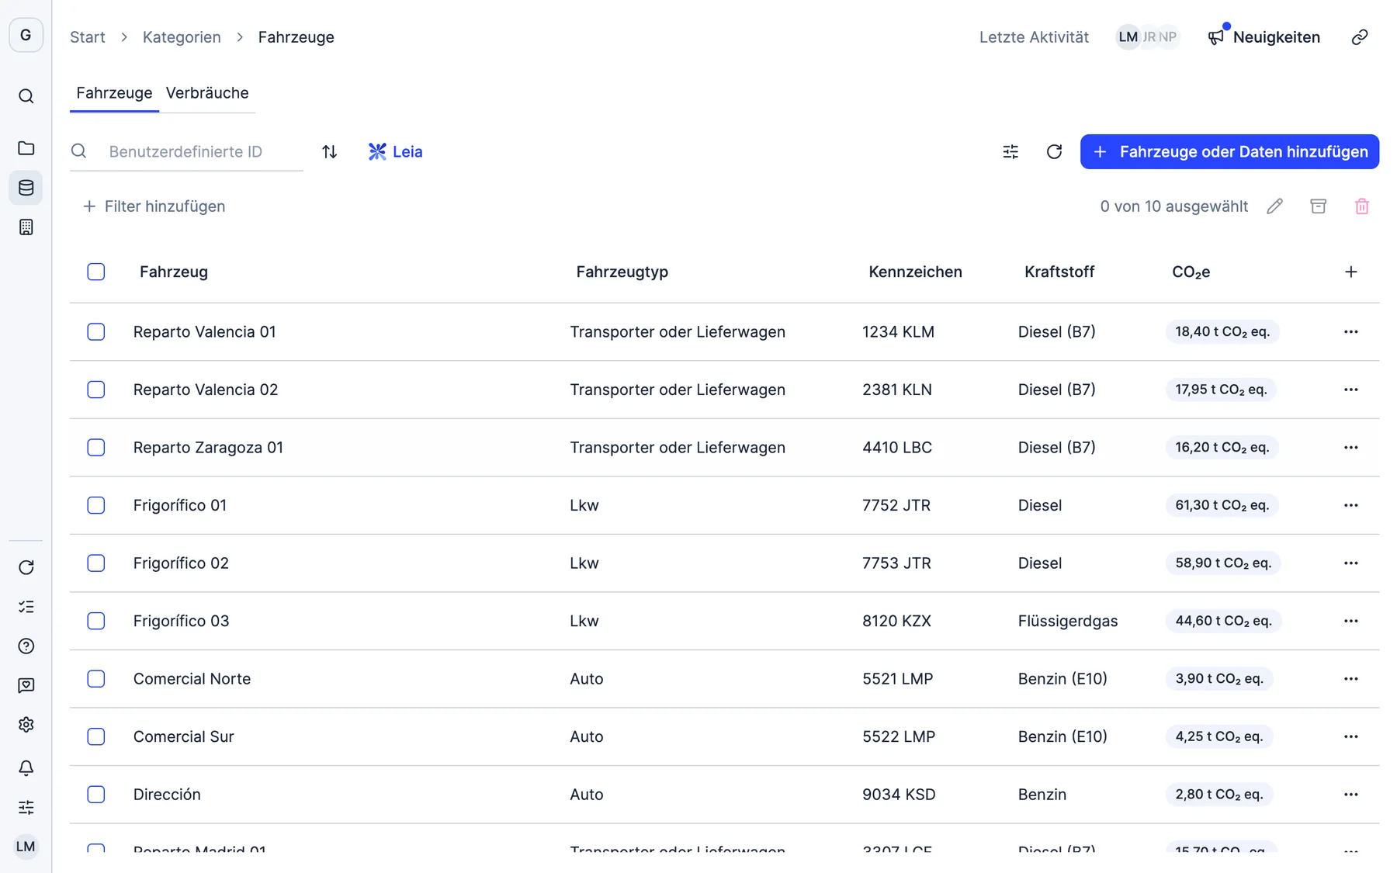The width and height of the screenshot is (1397, 873).
Task: Open the more options for Comercial Norte
Action: (1350, 678)
